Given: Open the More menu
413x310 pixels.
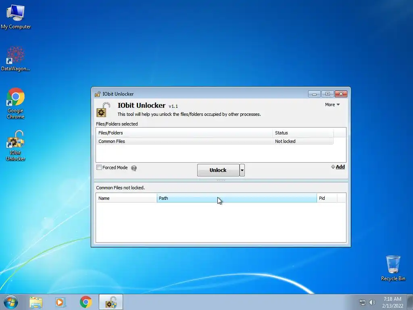Looking at the screenshot, I should [332, 105].
